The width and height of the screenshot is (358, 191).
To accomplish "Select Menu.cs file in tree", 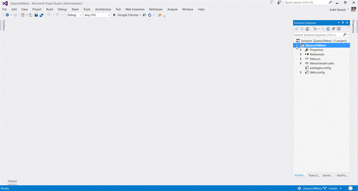I will point(315,59).
